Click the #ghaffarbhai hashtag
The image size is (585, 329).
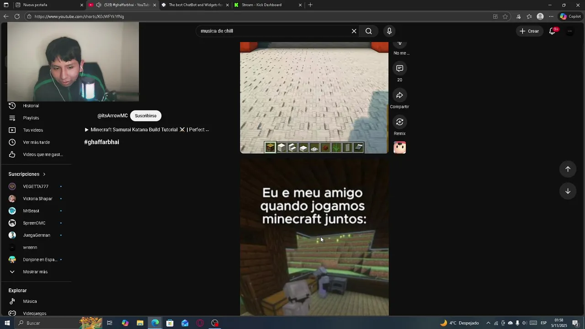click(x=101, y=142)
